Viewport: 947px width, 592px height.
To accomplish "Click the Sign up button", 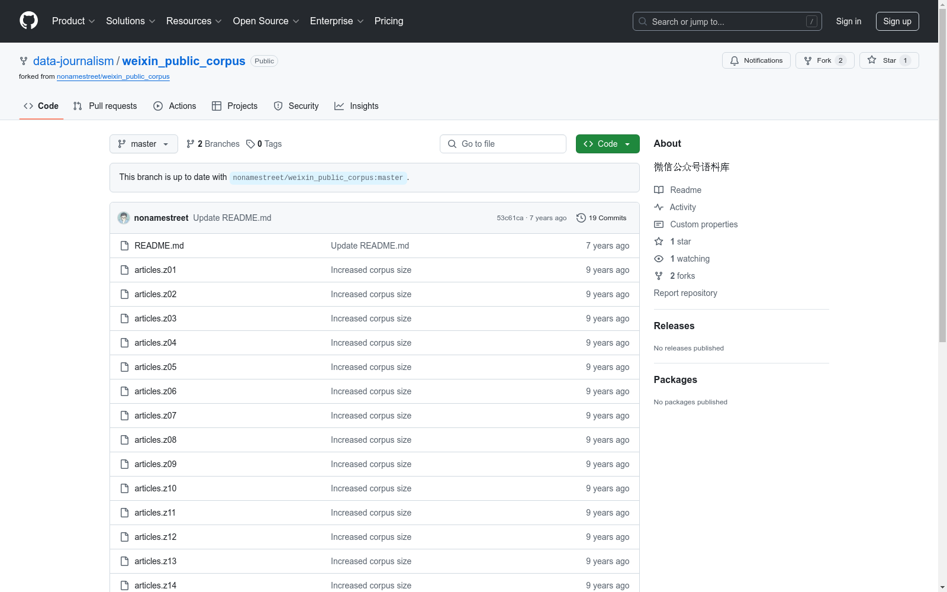I will pyautogui.click(x=897, y=21).
